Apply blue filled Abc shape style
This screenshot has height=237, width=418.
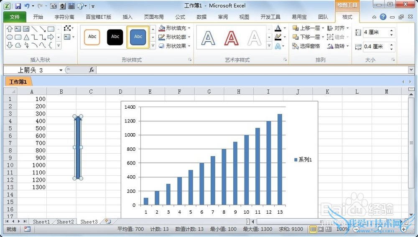pyautogui.click(x=138, y=37)
